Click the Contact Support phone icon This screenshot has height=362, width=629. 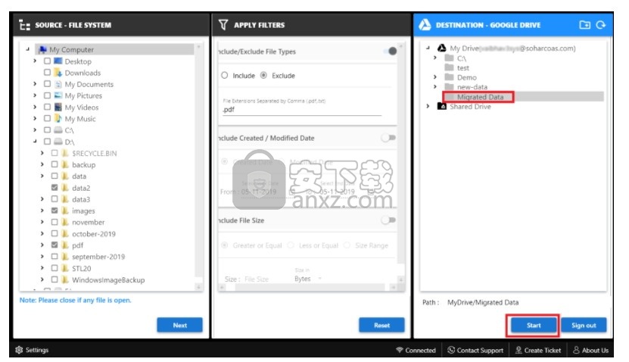(x=451, y=350)
